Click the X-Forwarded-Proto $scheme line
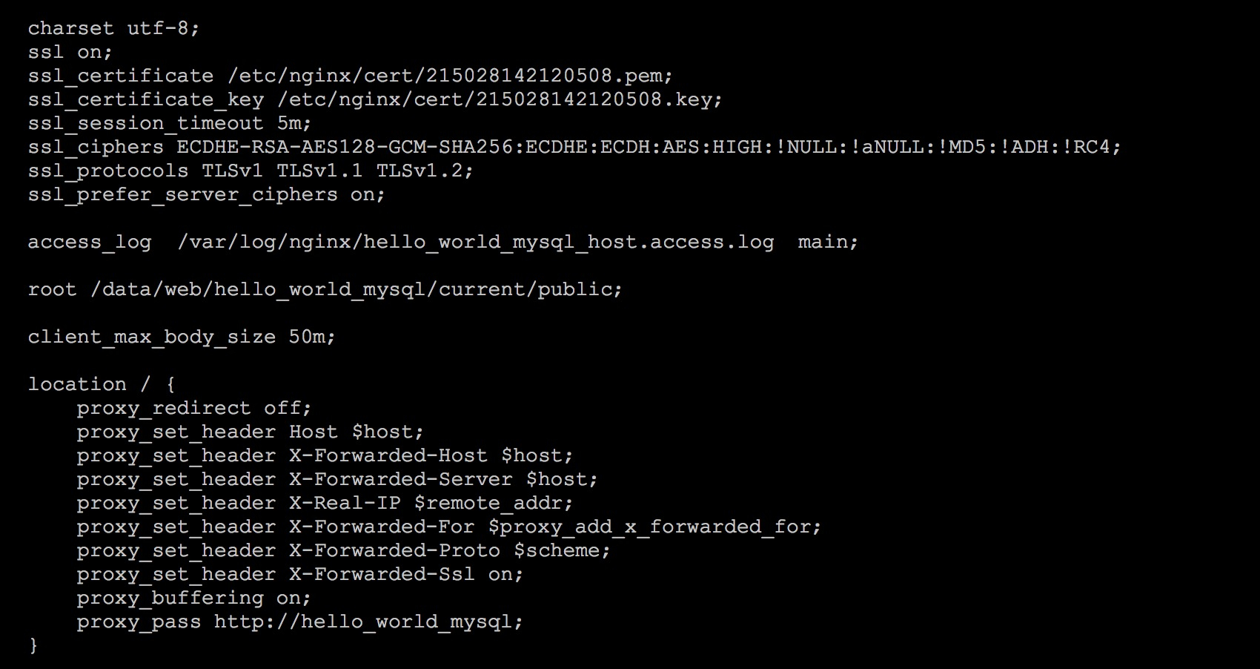1260x669 pixels. click(x=344, y=550)
